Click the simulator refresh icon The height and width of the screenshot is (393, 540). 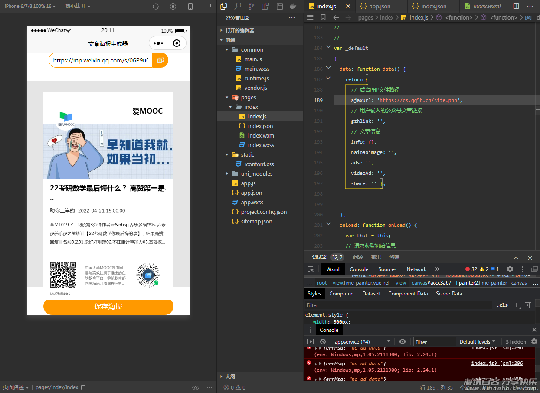pos(156,7)
